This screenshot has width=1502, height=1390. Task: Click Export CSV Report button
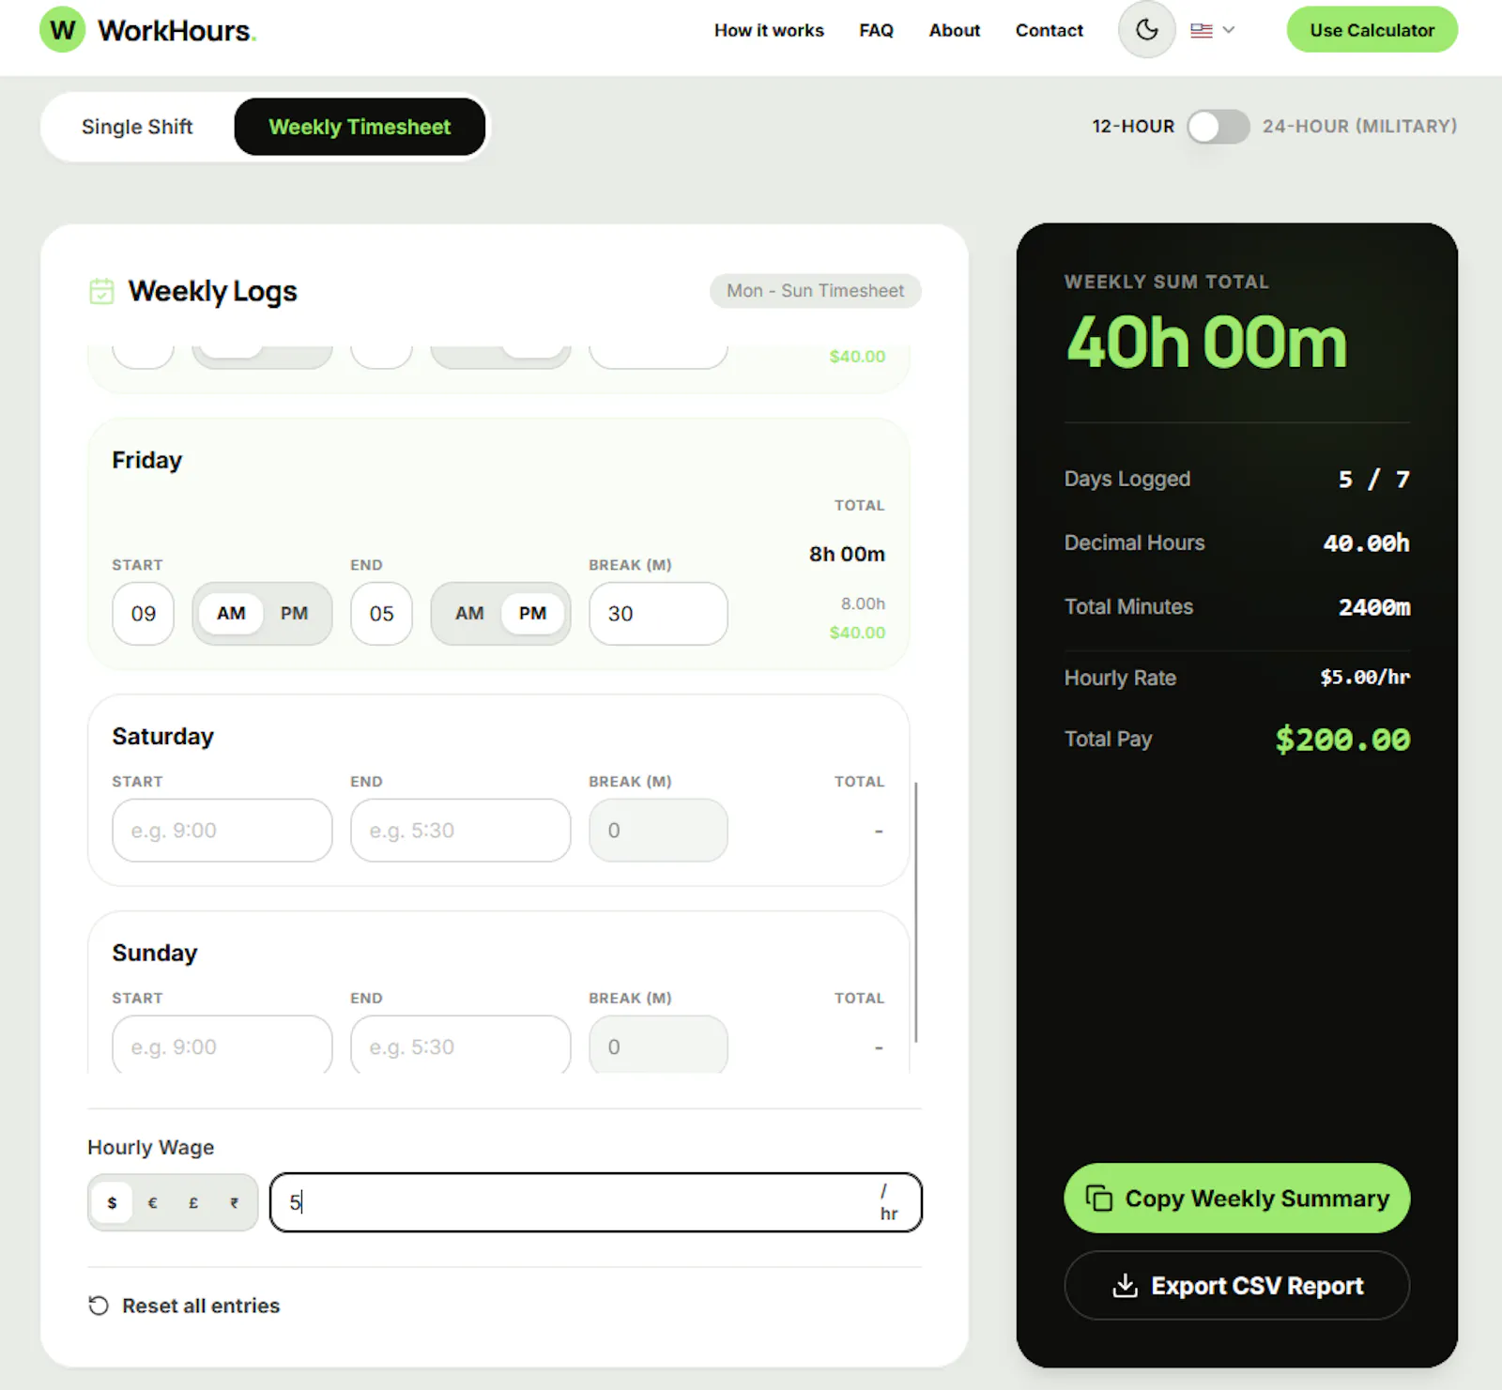click(x=1237, y=1286)
